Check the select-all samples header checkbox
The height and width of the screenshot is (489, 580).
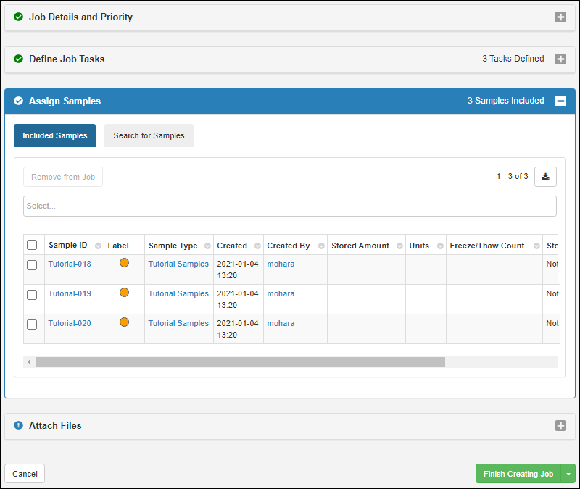click(32, 246)
